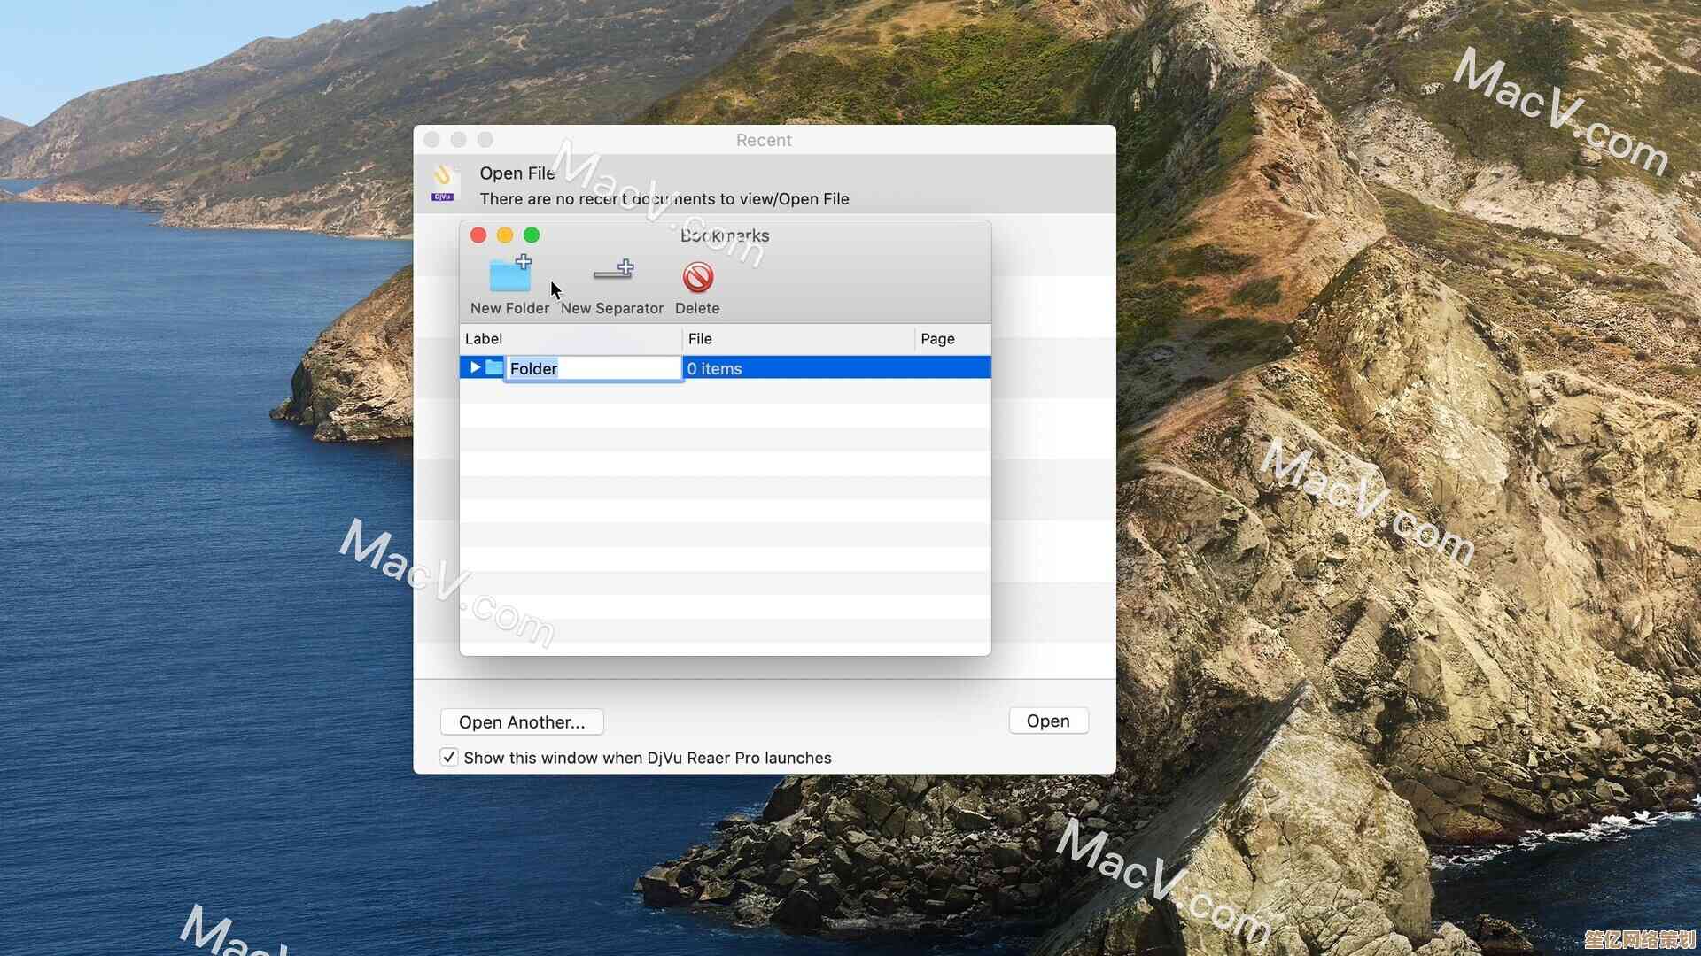The width and height of the screenshot is (1701, 956).
Task: Click the red Delete bookmark icon
Action: point(697,277)
